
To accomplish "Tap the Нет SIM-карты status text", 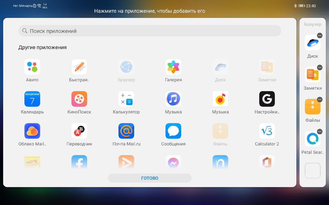I will point(23,6).
